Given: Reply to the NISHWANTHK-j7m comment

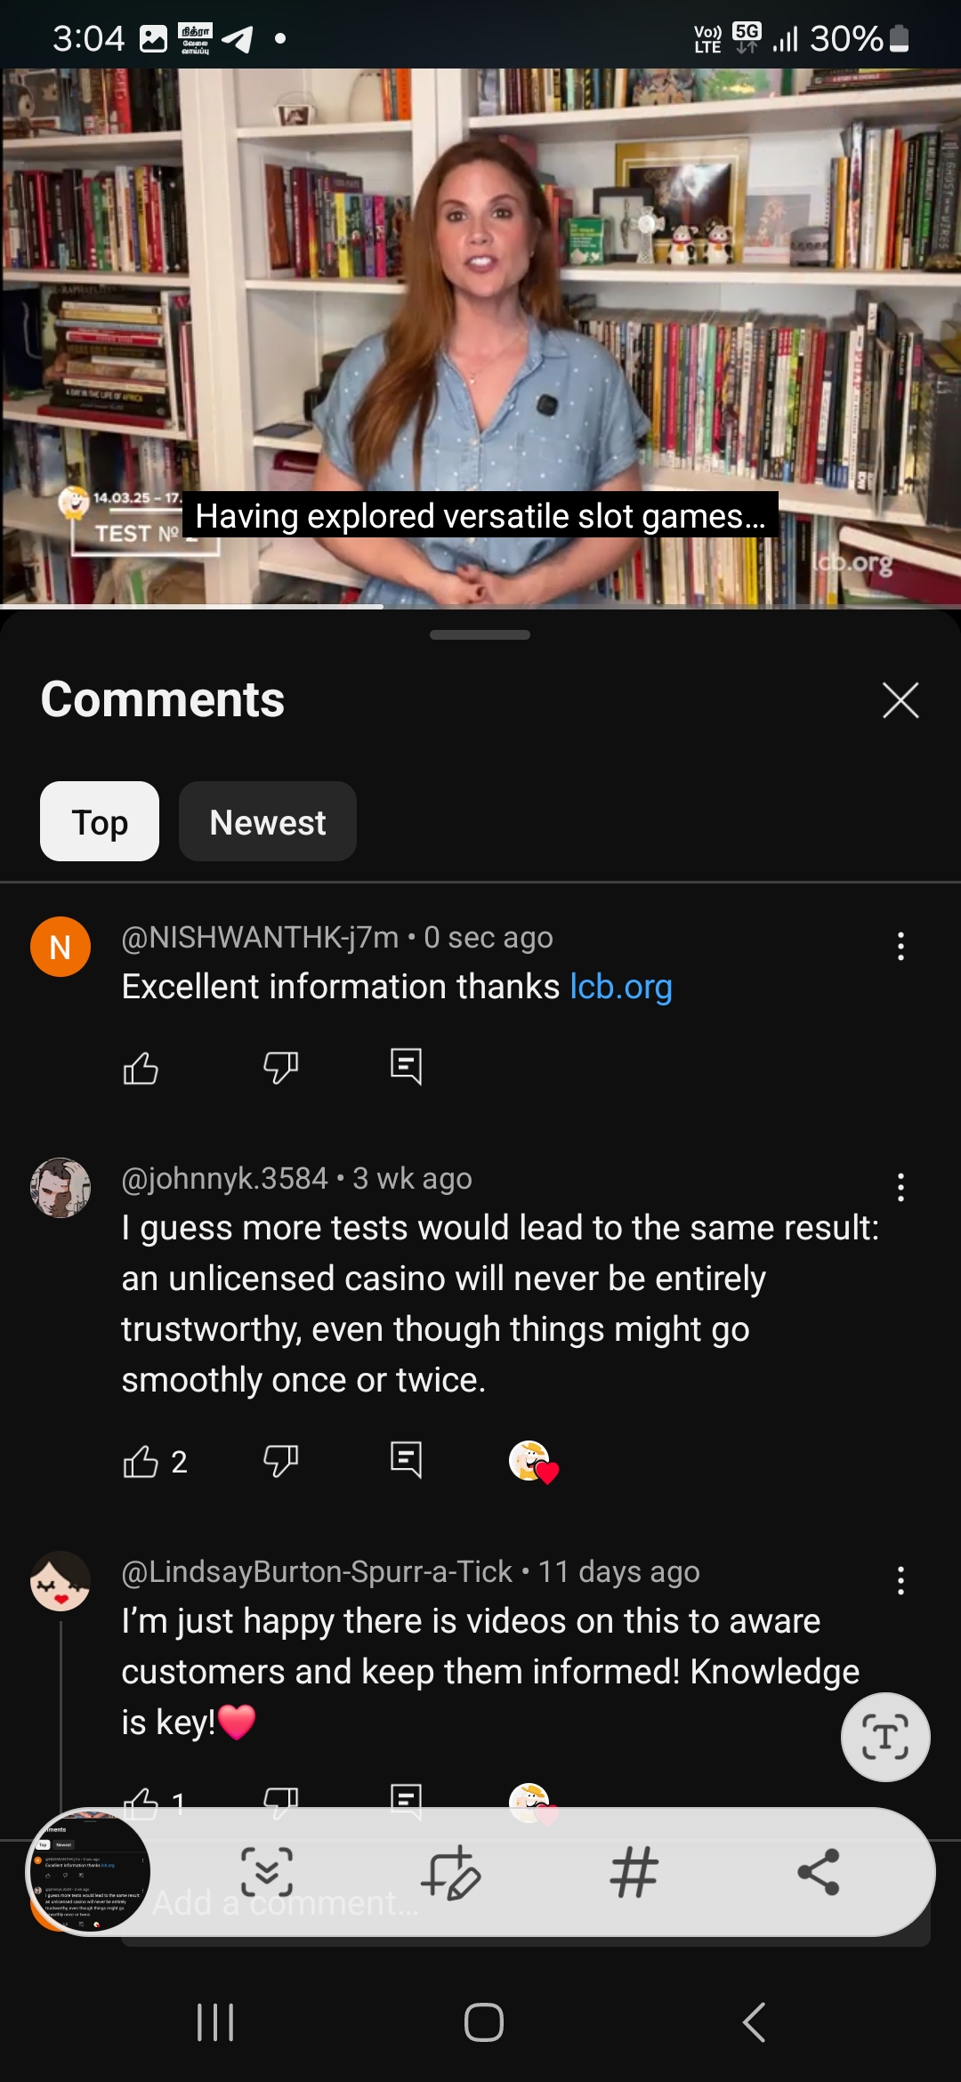Looking at the screenshot, I should [406, 1066].
